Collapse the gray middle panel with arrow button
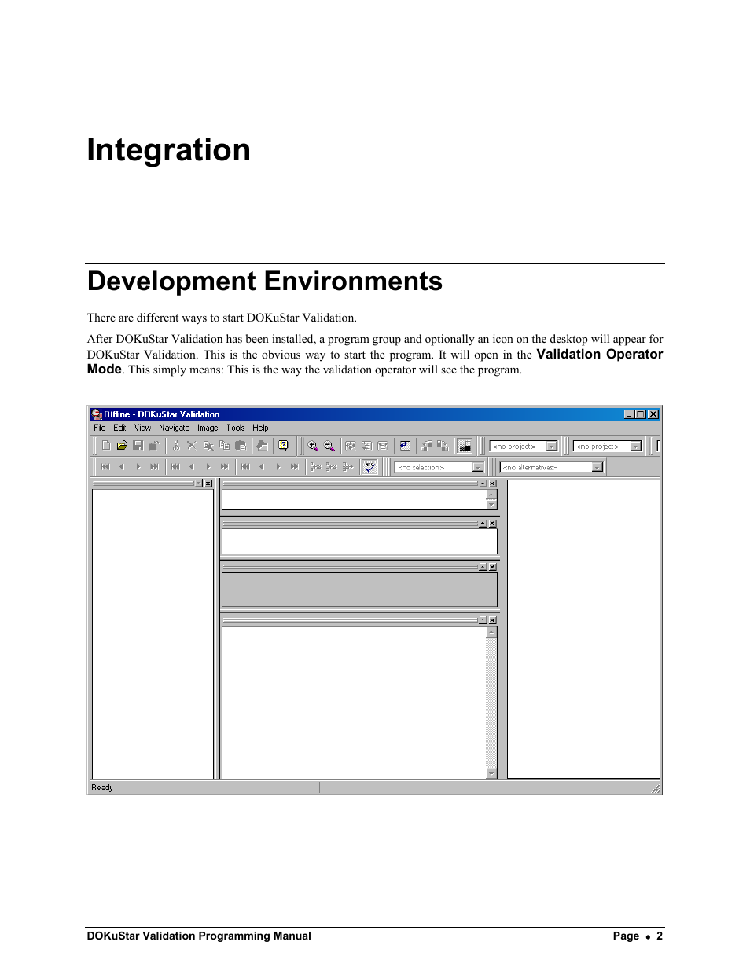 click(483, 567)
